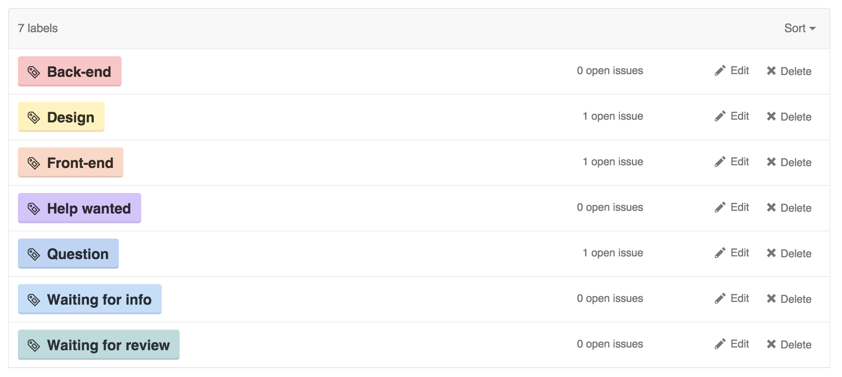Edit the Question label text link

[740, 253]
